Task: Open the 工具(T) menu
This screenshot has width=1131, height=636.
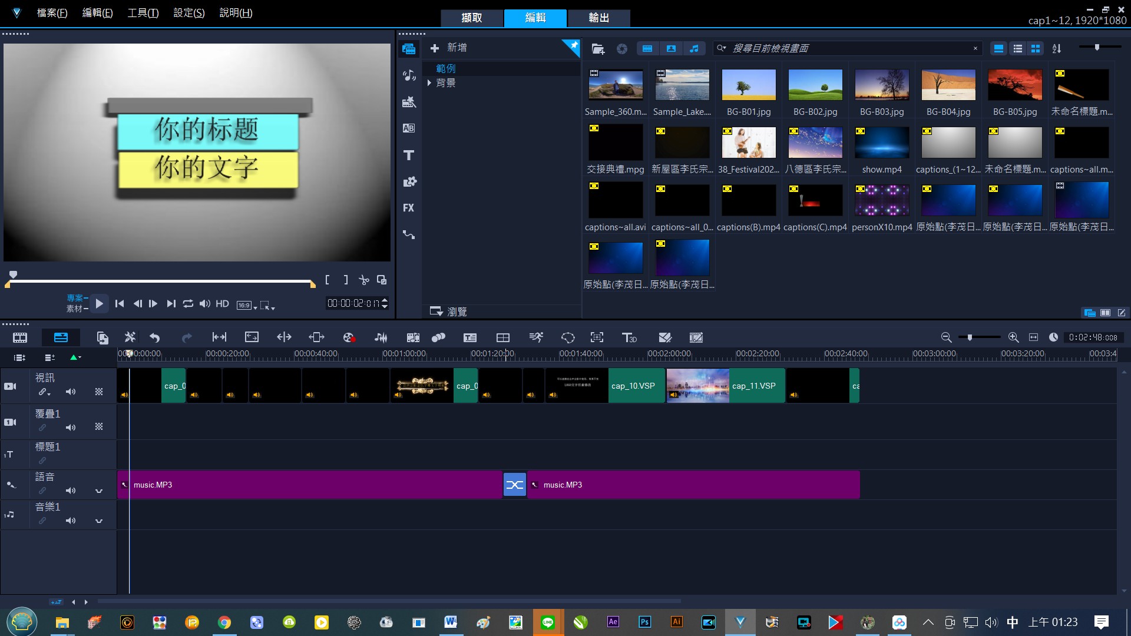Action: click(x=143, y=13)
